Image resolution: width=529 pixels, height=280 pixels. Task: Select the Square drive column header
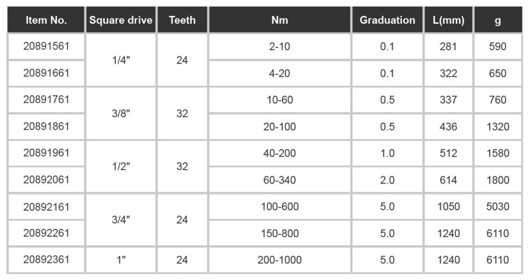pyautogui.click(x=121, y=20)
